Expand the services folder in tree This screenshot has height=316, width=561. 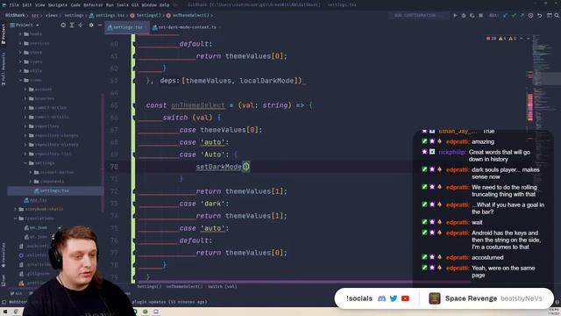pyautogui.click(x=20, y=43)
